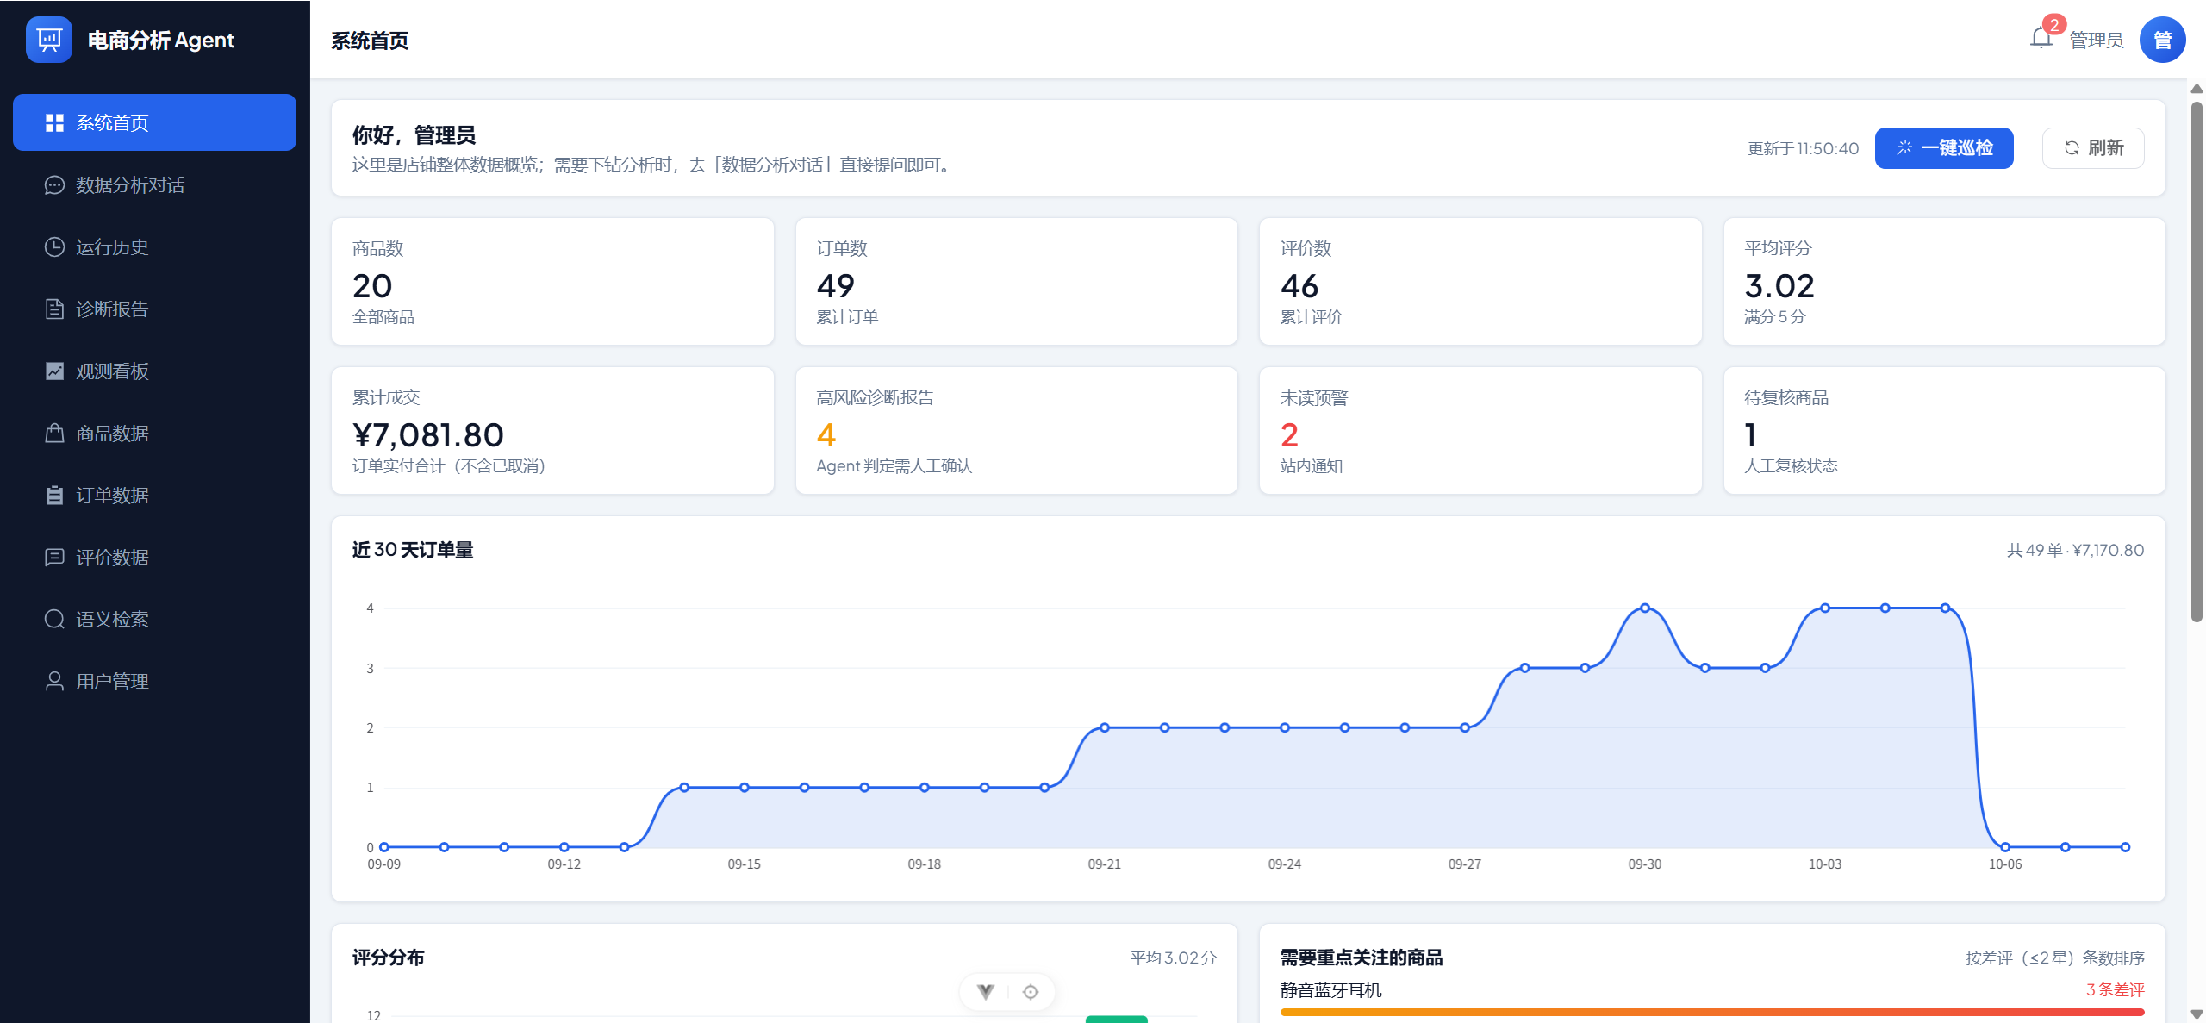Open 数据分析对话 in the sidebar
Viewport: 2206px width, 1023px height.
(154, 185)
